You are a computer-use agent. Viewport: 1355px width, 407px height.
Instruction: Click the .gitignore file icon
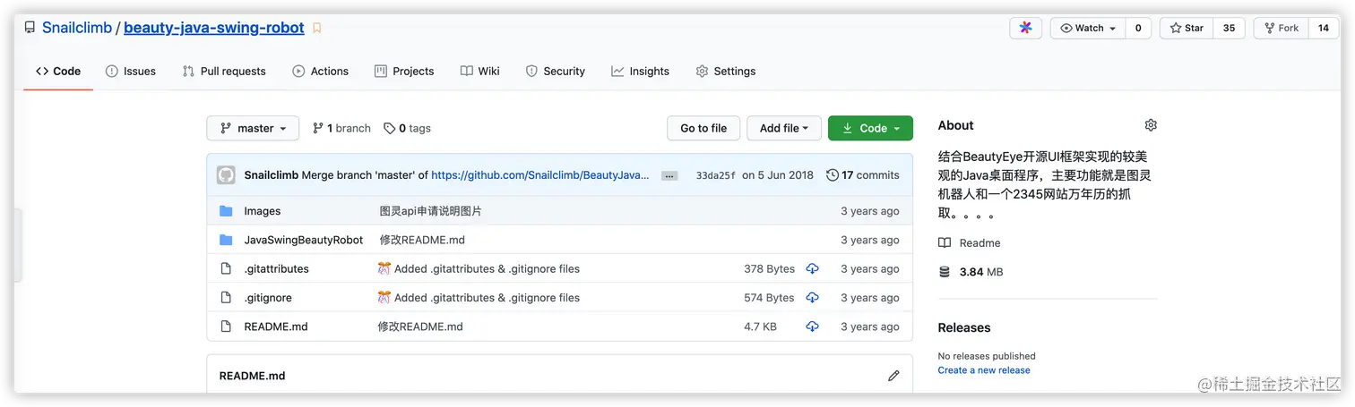click(x=226, y=297)
